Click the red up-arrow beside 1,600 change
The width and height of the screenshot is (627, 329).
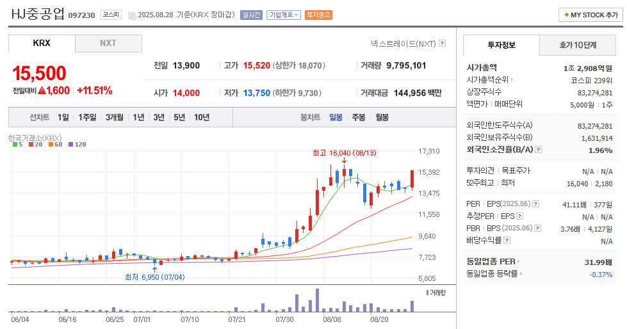42,91
